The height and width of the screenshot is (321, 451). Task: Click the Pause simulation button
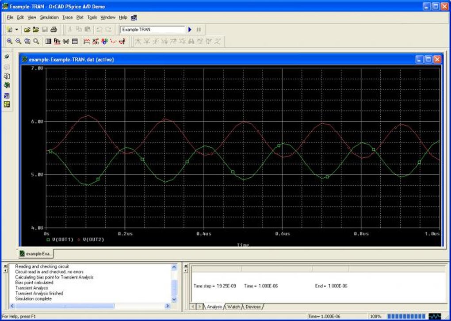pos(199,30)
